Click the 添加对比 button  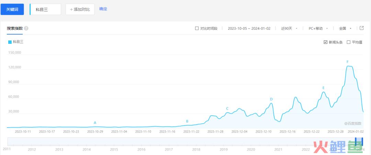click(x=80, y=9)
